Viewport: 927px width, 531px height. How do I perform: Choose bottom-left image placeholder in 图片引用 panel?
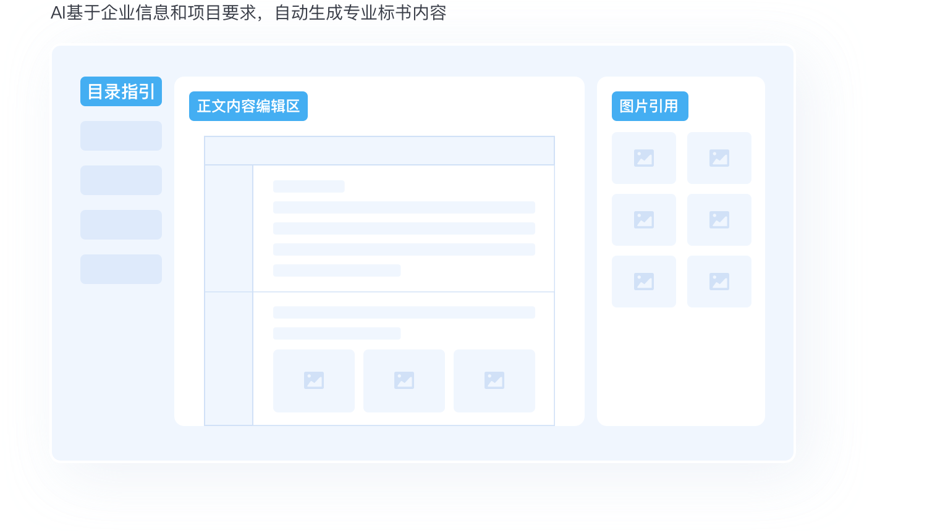[644, 282]
